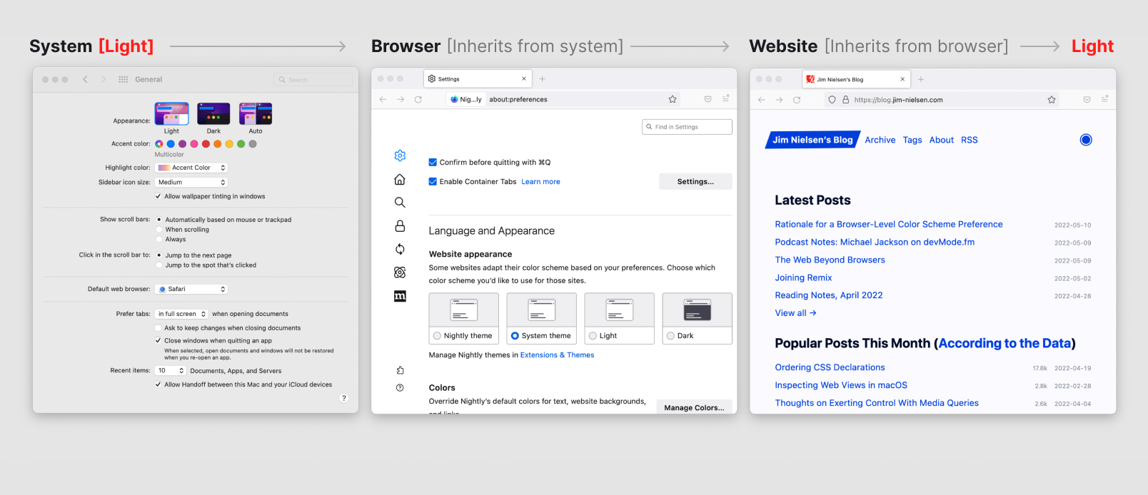This screenshot has height=495, width=1148.
Task: Open About in blog navigation
Action: 942,140
